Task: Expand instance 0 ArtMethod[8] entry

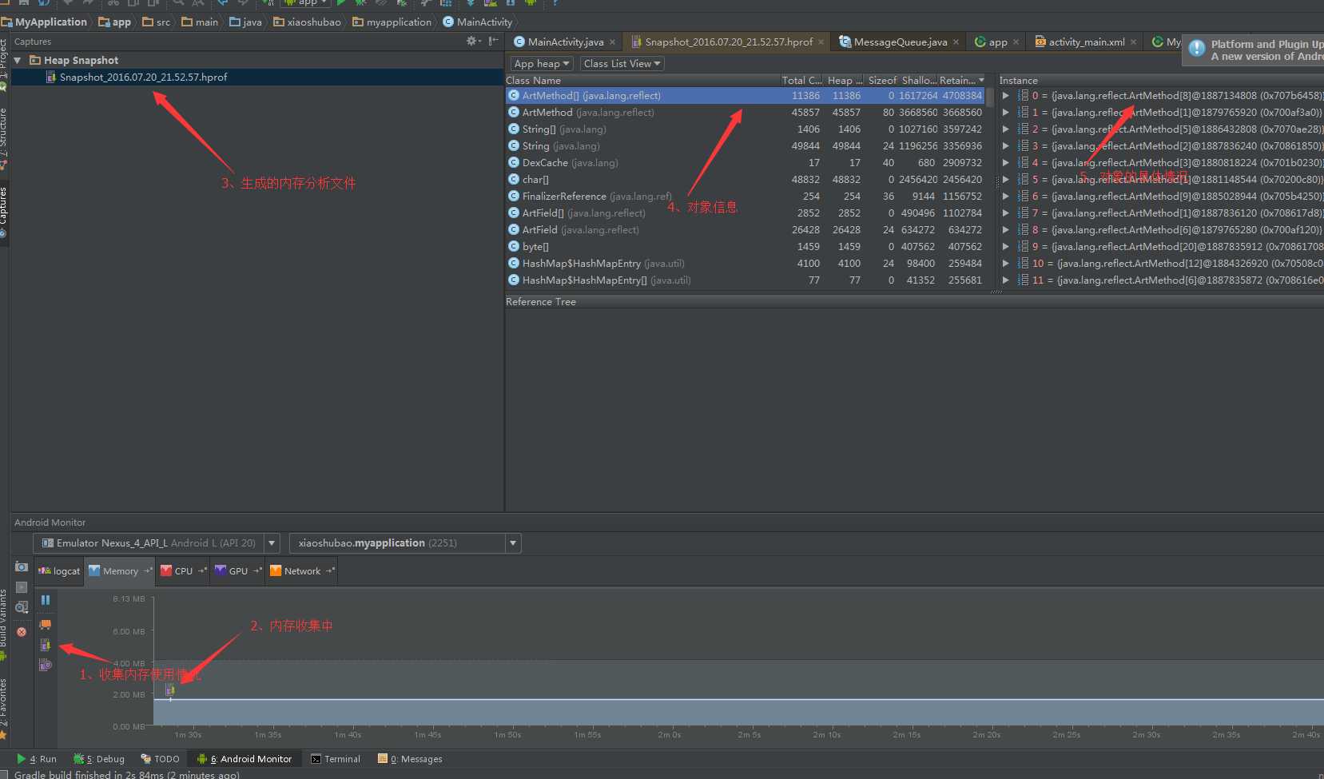Action: click(1005, 95)
